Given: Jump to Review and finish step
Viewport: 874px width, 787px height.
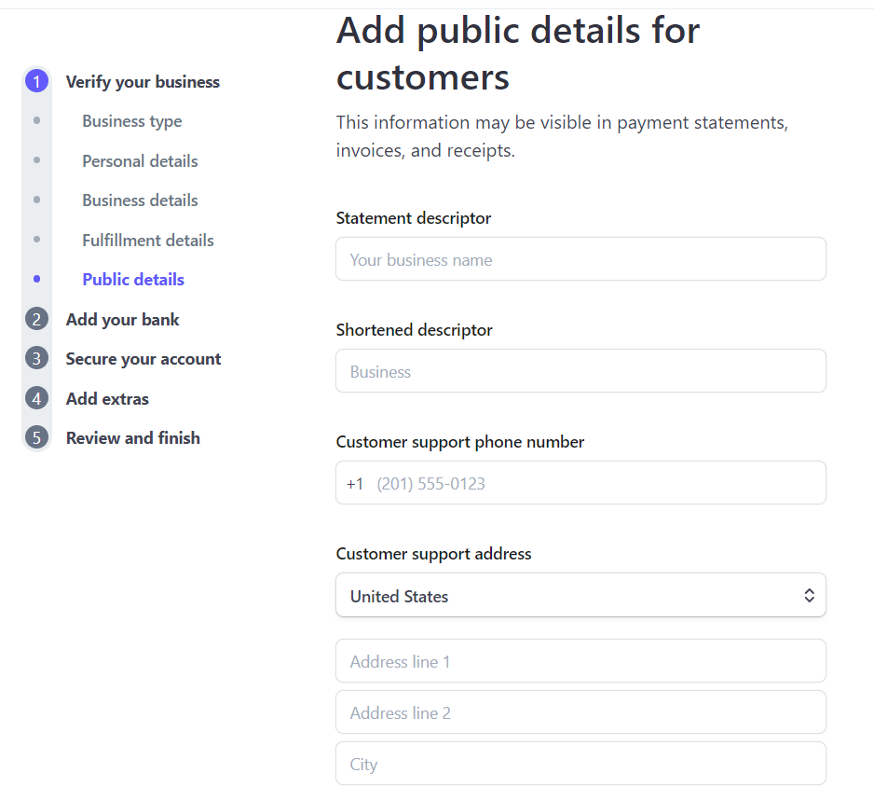Looking at the screenshot, I should click(132, 438).
